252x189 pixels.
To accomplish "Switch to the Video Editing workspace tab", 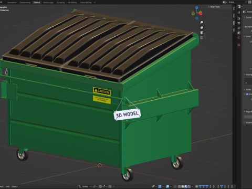I will click(86, 3).
